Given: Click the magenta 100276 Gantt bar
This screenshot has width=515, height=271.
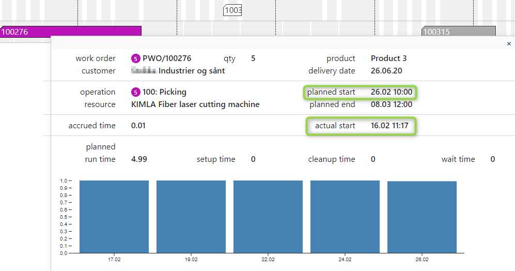Looking at the screenshot, I should click(x=70, y=32).
